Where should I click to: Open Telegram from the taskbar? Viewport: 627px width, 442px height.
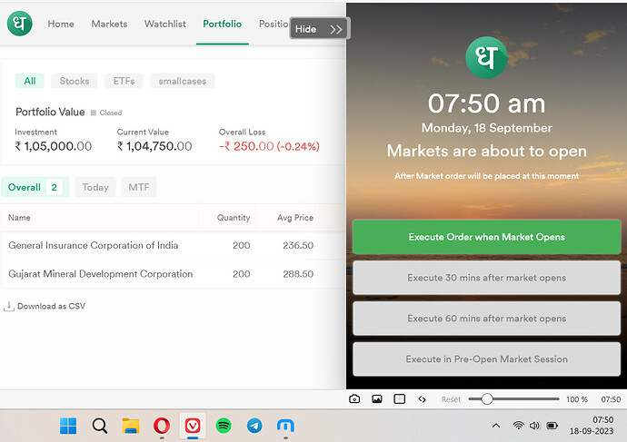coord(254,426)
